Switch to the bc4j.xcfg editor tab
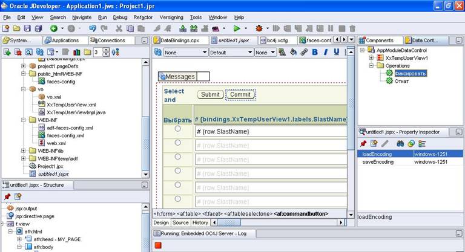The width and height of the screenshot is (465, 252). coord(277,40)
